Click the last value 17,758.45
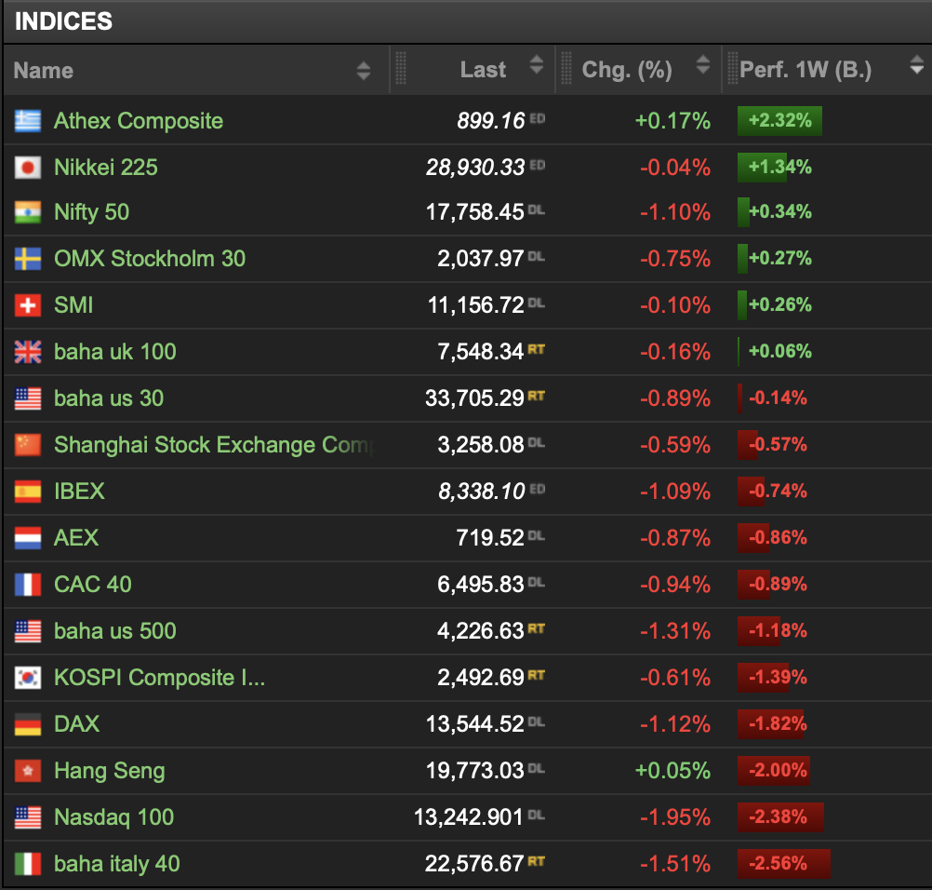The height and width of the screenshot is (890, 932). click(x=475, y=212)
